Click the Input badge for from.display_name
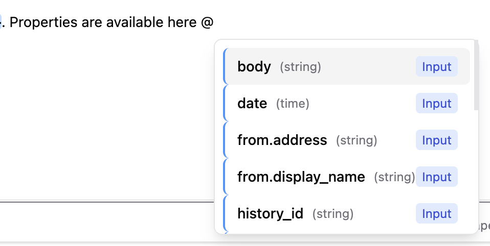The image size is (490, 246). [x=436, y=177]
